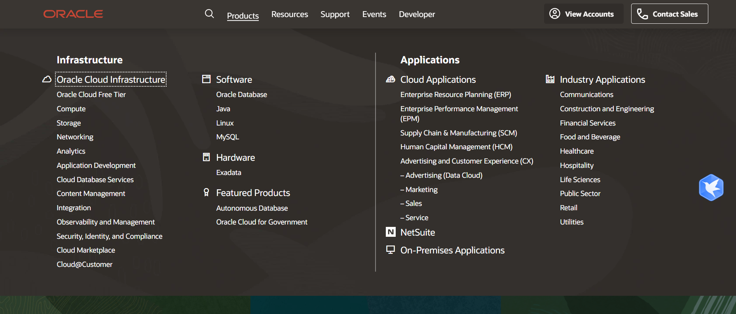Click the Hardware heading link
The image size is (736, 314).
click(235, 158)
